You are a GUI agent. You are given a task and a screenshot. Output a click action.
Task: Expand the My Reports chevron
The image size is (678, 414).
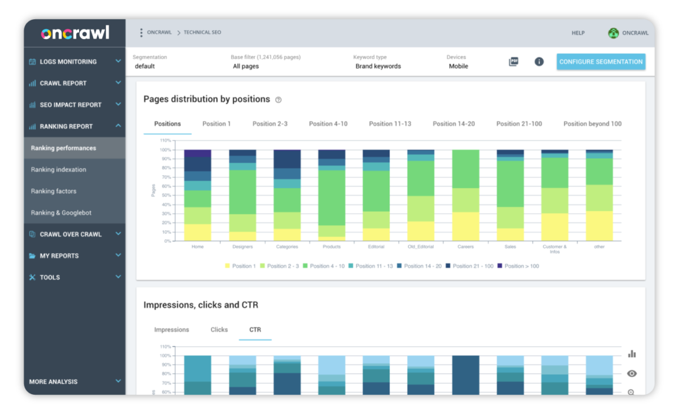pos(118,255)
